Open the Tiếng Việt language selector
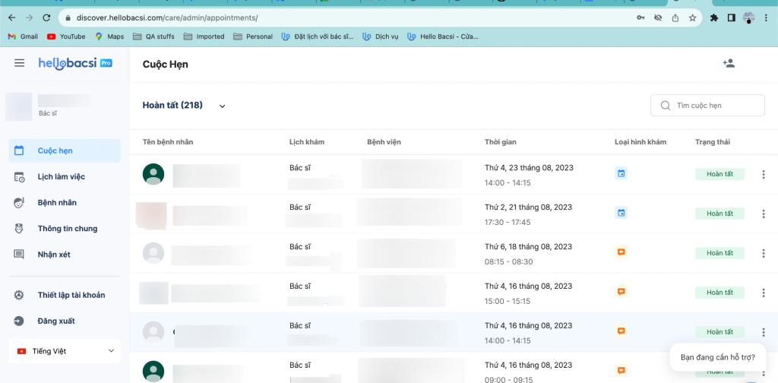Viewport: 778px width, 383px height. [x=65, y=351]
